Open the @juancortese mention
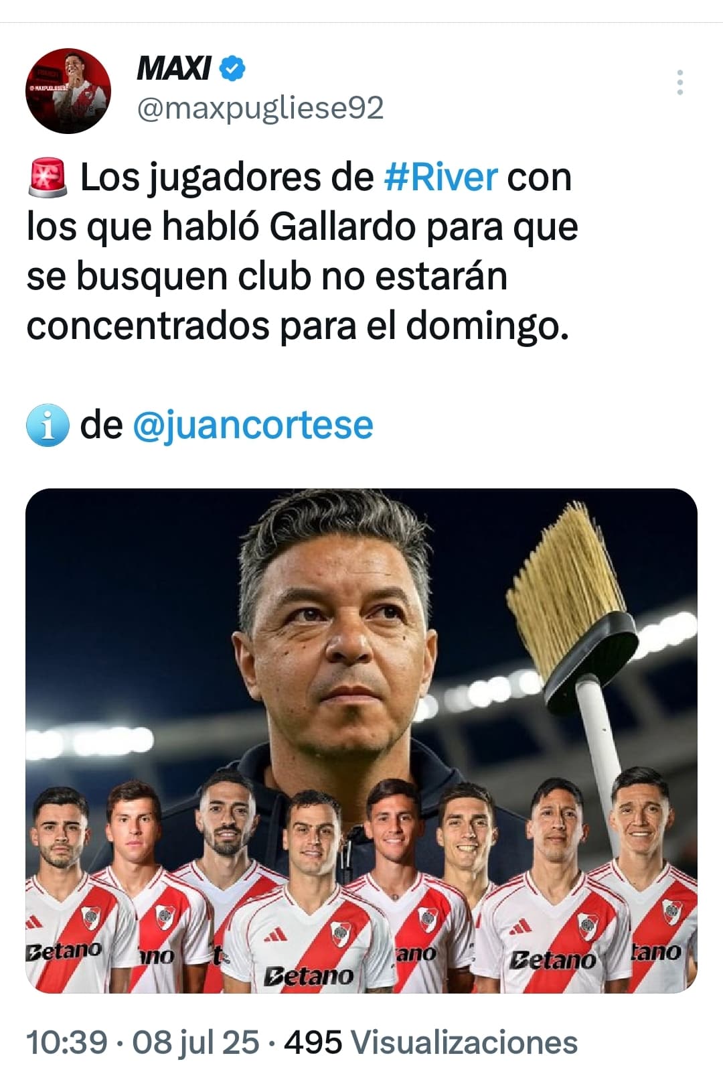This screenshot has height=1082, width=723. tap(253, 425)
